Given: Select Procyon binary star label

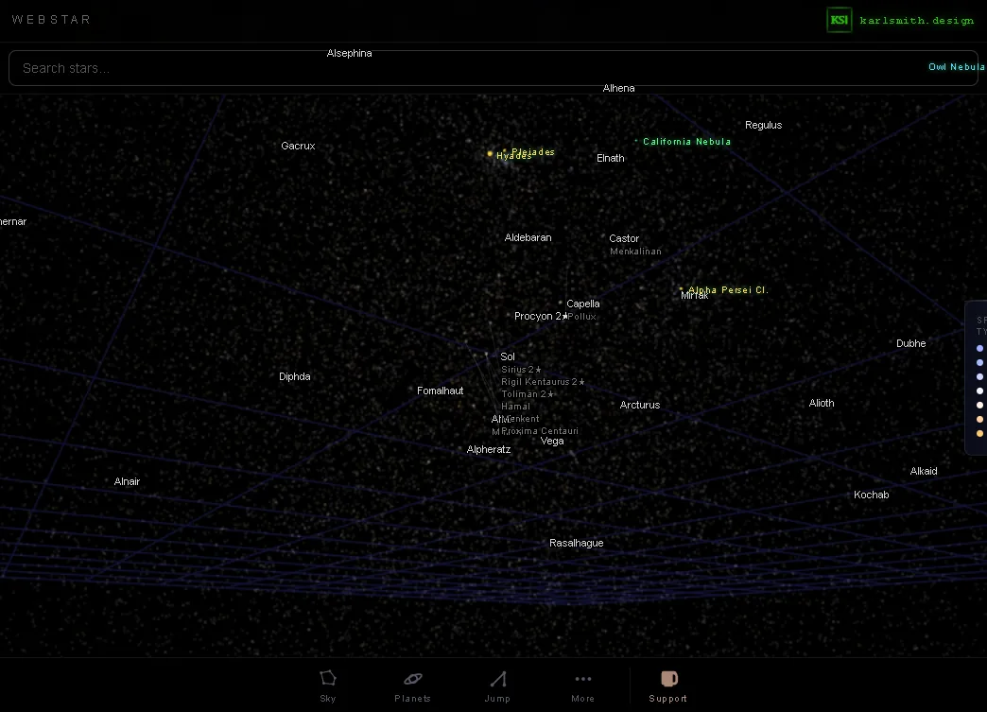Looking at the screenshot, I should 540,316.
